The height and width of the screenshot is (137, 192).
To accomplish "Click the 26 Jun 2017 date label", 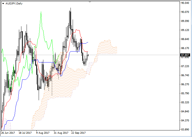I will [8, 133].
